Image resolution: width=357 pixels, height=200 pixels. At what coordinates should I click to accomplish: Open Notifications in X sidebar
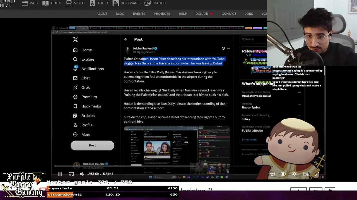click(88, 69)
